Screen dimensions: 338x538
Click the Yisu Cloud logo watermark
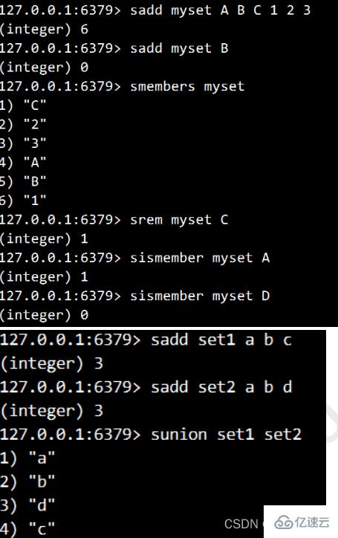302,522
